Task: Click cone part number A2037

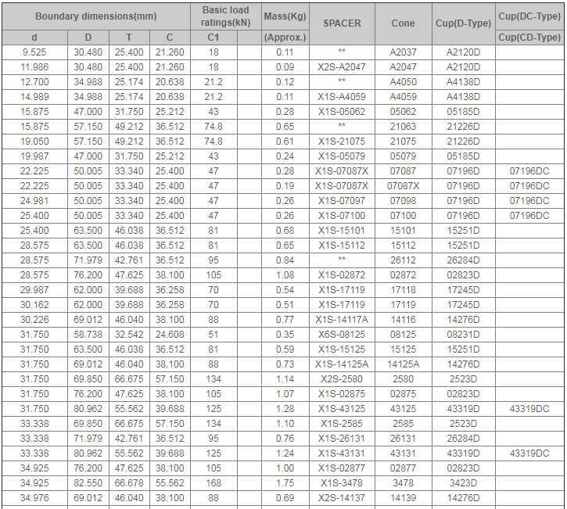Action: 403,52
